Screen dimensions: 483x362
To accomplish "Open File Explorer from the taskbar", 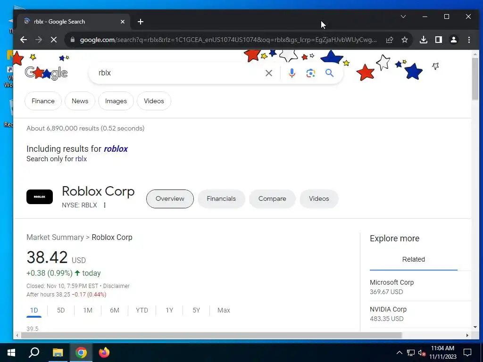I will click(58, 353).
